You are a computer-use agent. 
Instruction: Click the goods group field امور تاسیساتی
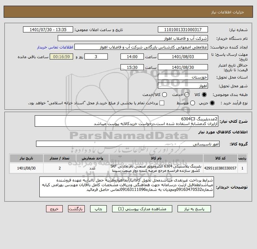pos(128,144)
